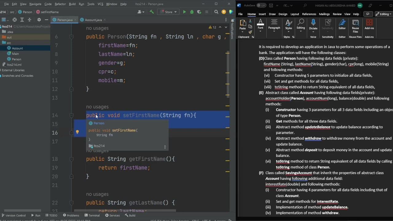This screenshot has height=221, width=393.
Task: Open Version Control tool window
Action: 13,215
